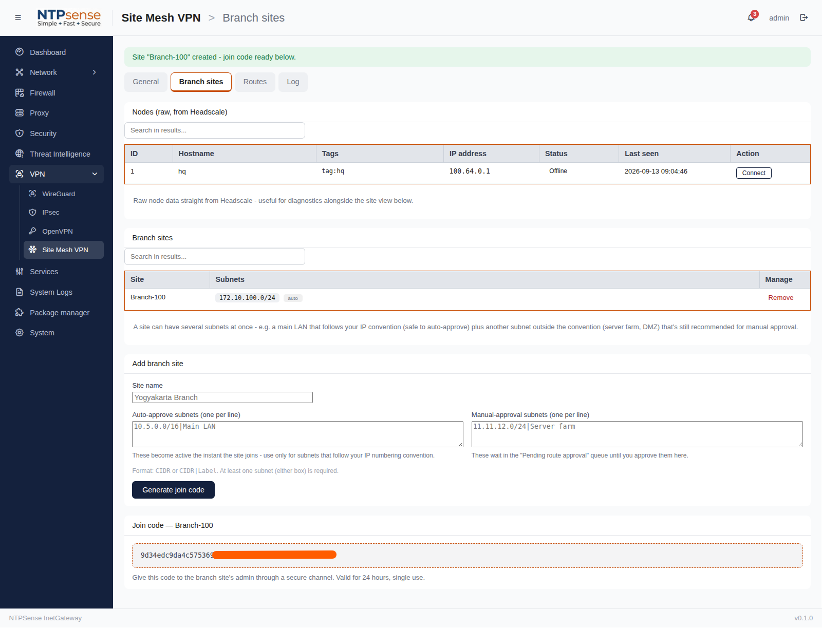Focus the Branch sites search field

(215, 257)
